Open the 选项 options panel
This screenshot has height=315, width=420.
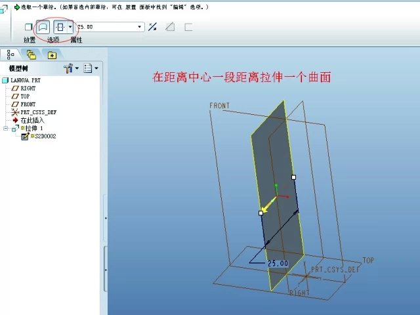pos(53,40)
